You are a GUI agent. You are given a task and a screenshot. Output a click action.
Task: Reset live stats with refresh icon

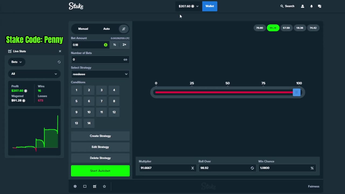pos(59,62)
